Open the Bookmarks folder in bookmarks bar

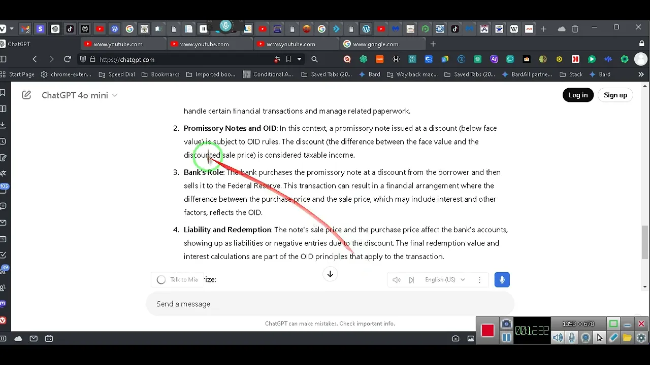coord(160,75)
